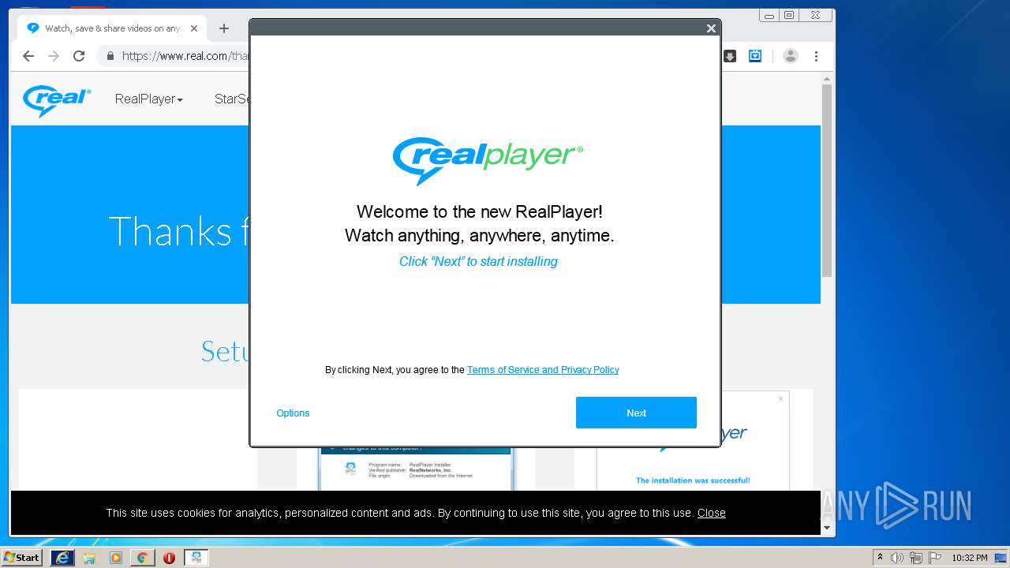Click the taskbar clock showing 10:32 PM
This screenshot has width=1010, height=568.
coord(970,558)
